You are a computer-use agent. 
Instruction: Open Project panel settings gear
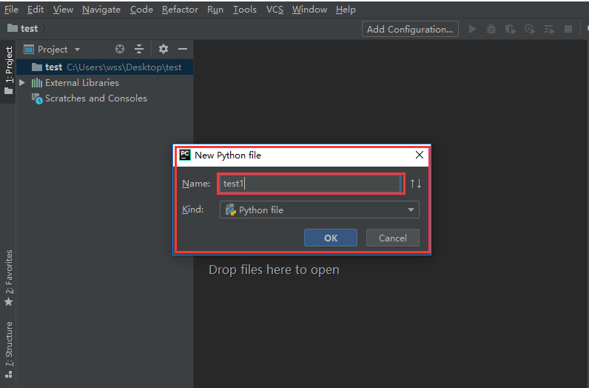[x=164, y=49]
